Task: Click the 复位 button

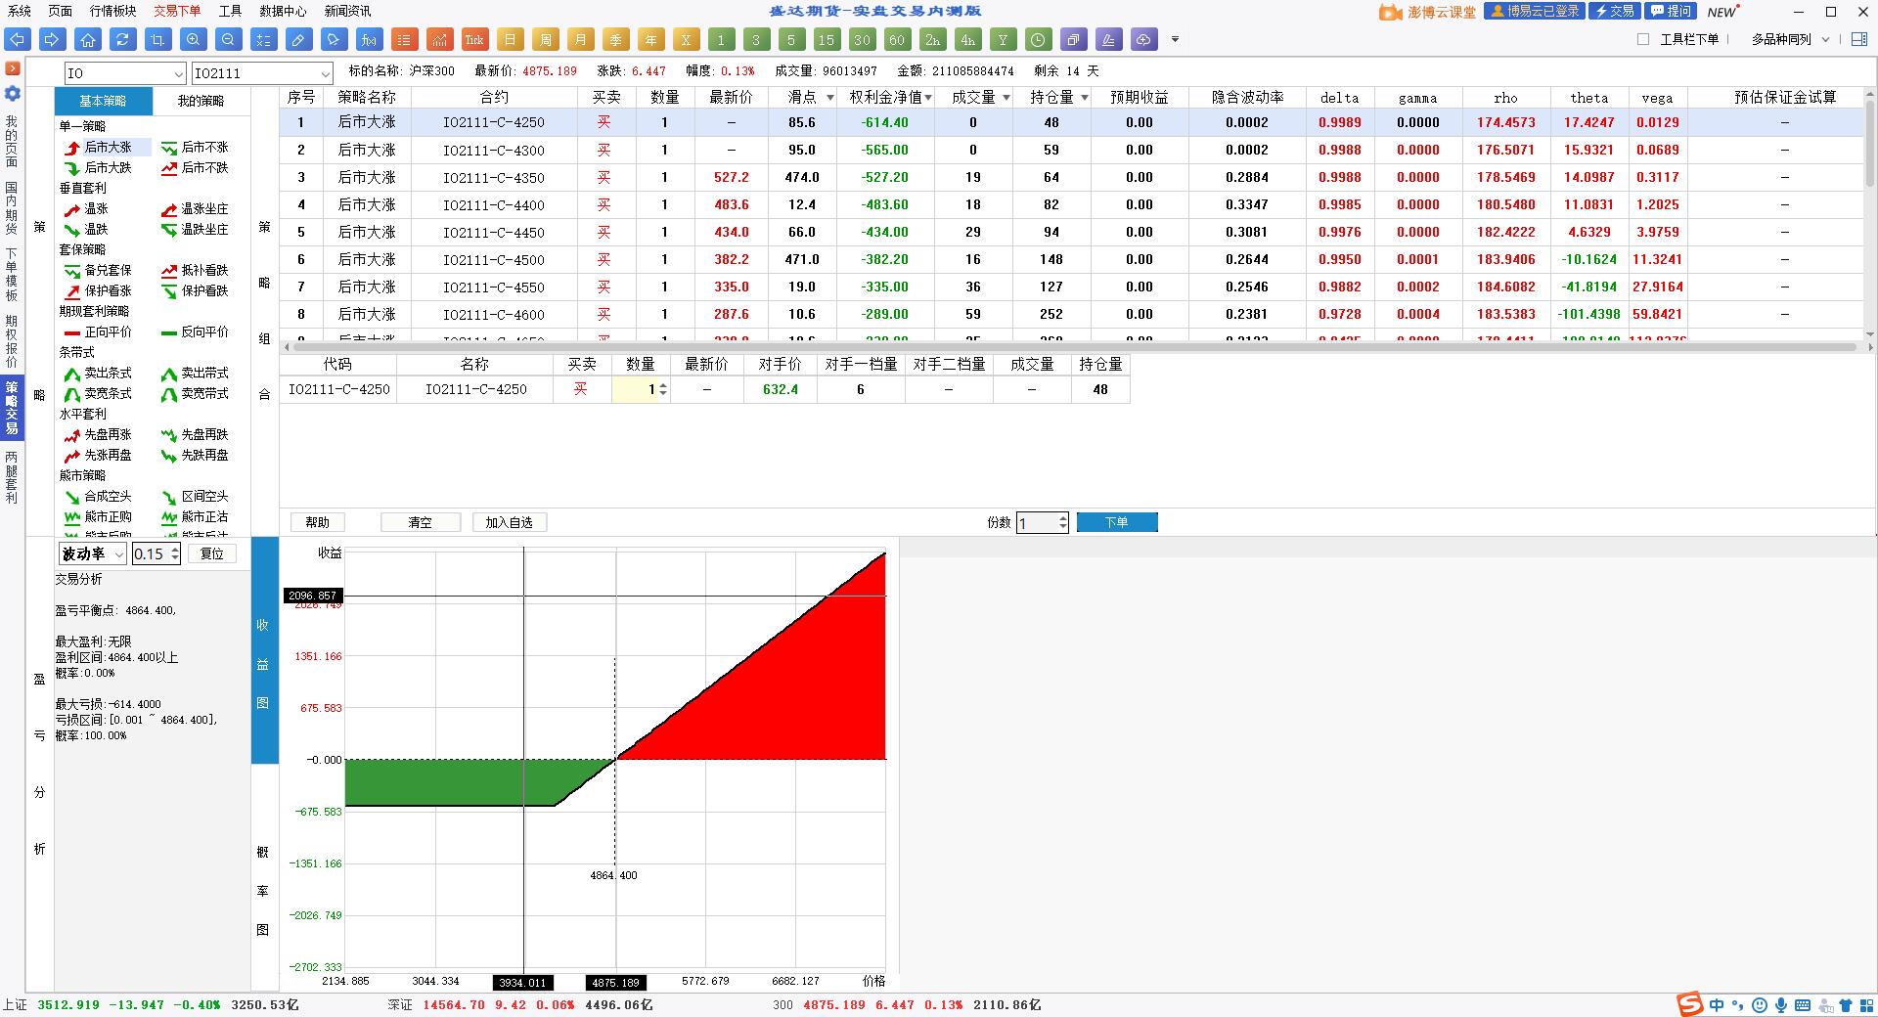Action: pyautogui.click(x=211, y=553)
